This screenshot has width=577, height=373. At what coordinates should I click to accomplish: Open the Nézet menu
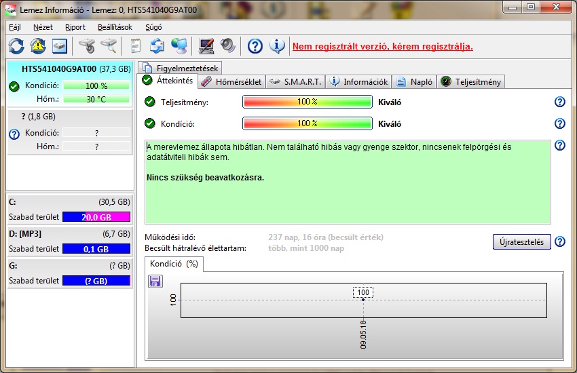(x=43, y=27)
